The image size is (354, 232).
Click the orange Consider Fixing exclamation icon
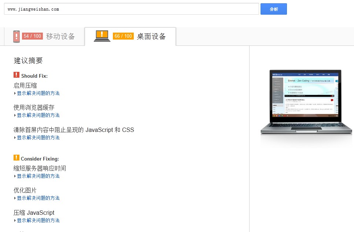pos(16,158)
